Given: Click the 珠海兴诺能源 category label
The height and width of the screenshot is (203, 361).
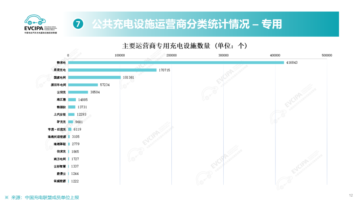Looking at the screenshot, I should tap(57, 137).
